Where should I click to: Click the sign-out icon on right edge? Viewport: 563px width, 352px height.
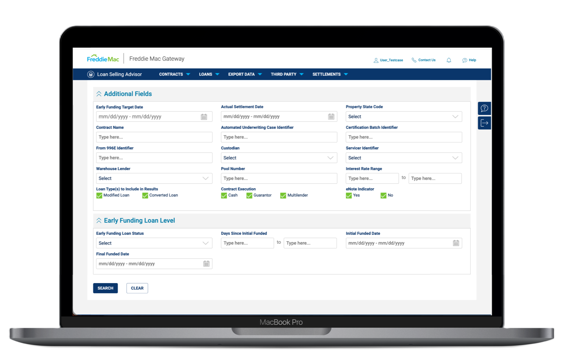[x=484, y=123]
